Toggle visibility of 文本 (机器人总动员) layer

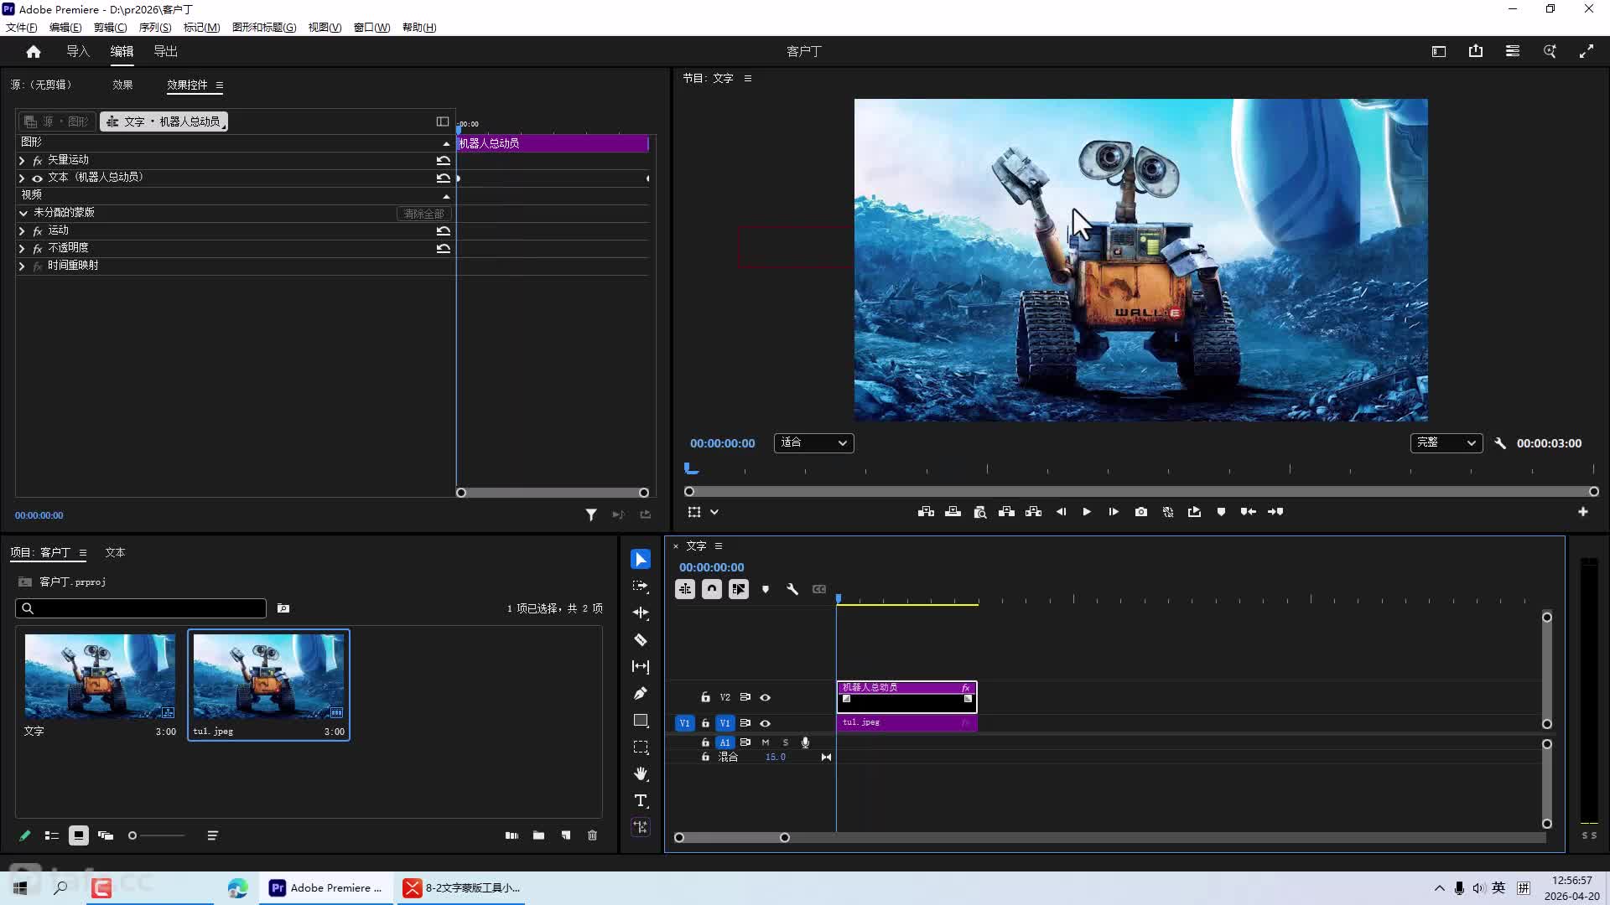[37, 178]
